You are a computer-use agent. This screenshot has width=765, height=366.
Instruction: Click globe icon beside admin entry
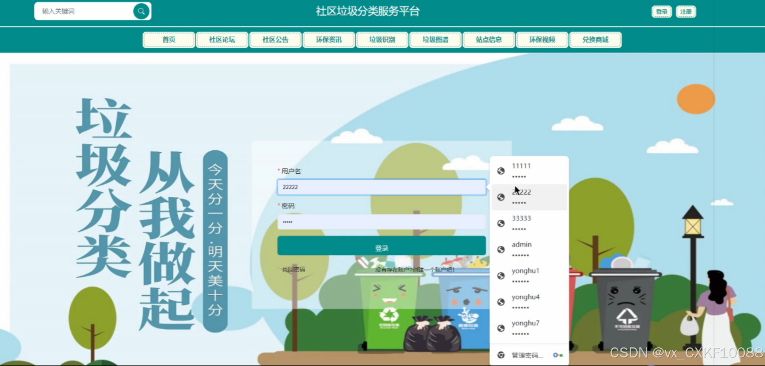coord(501,250)
